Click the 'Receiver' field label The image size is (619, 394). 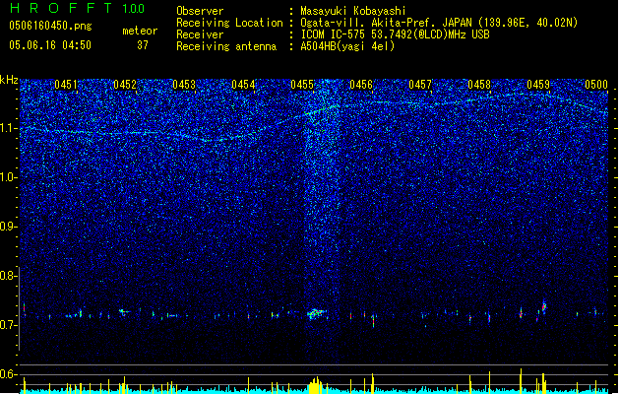click(200, 34)
